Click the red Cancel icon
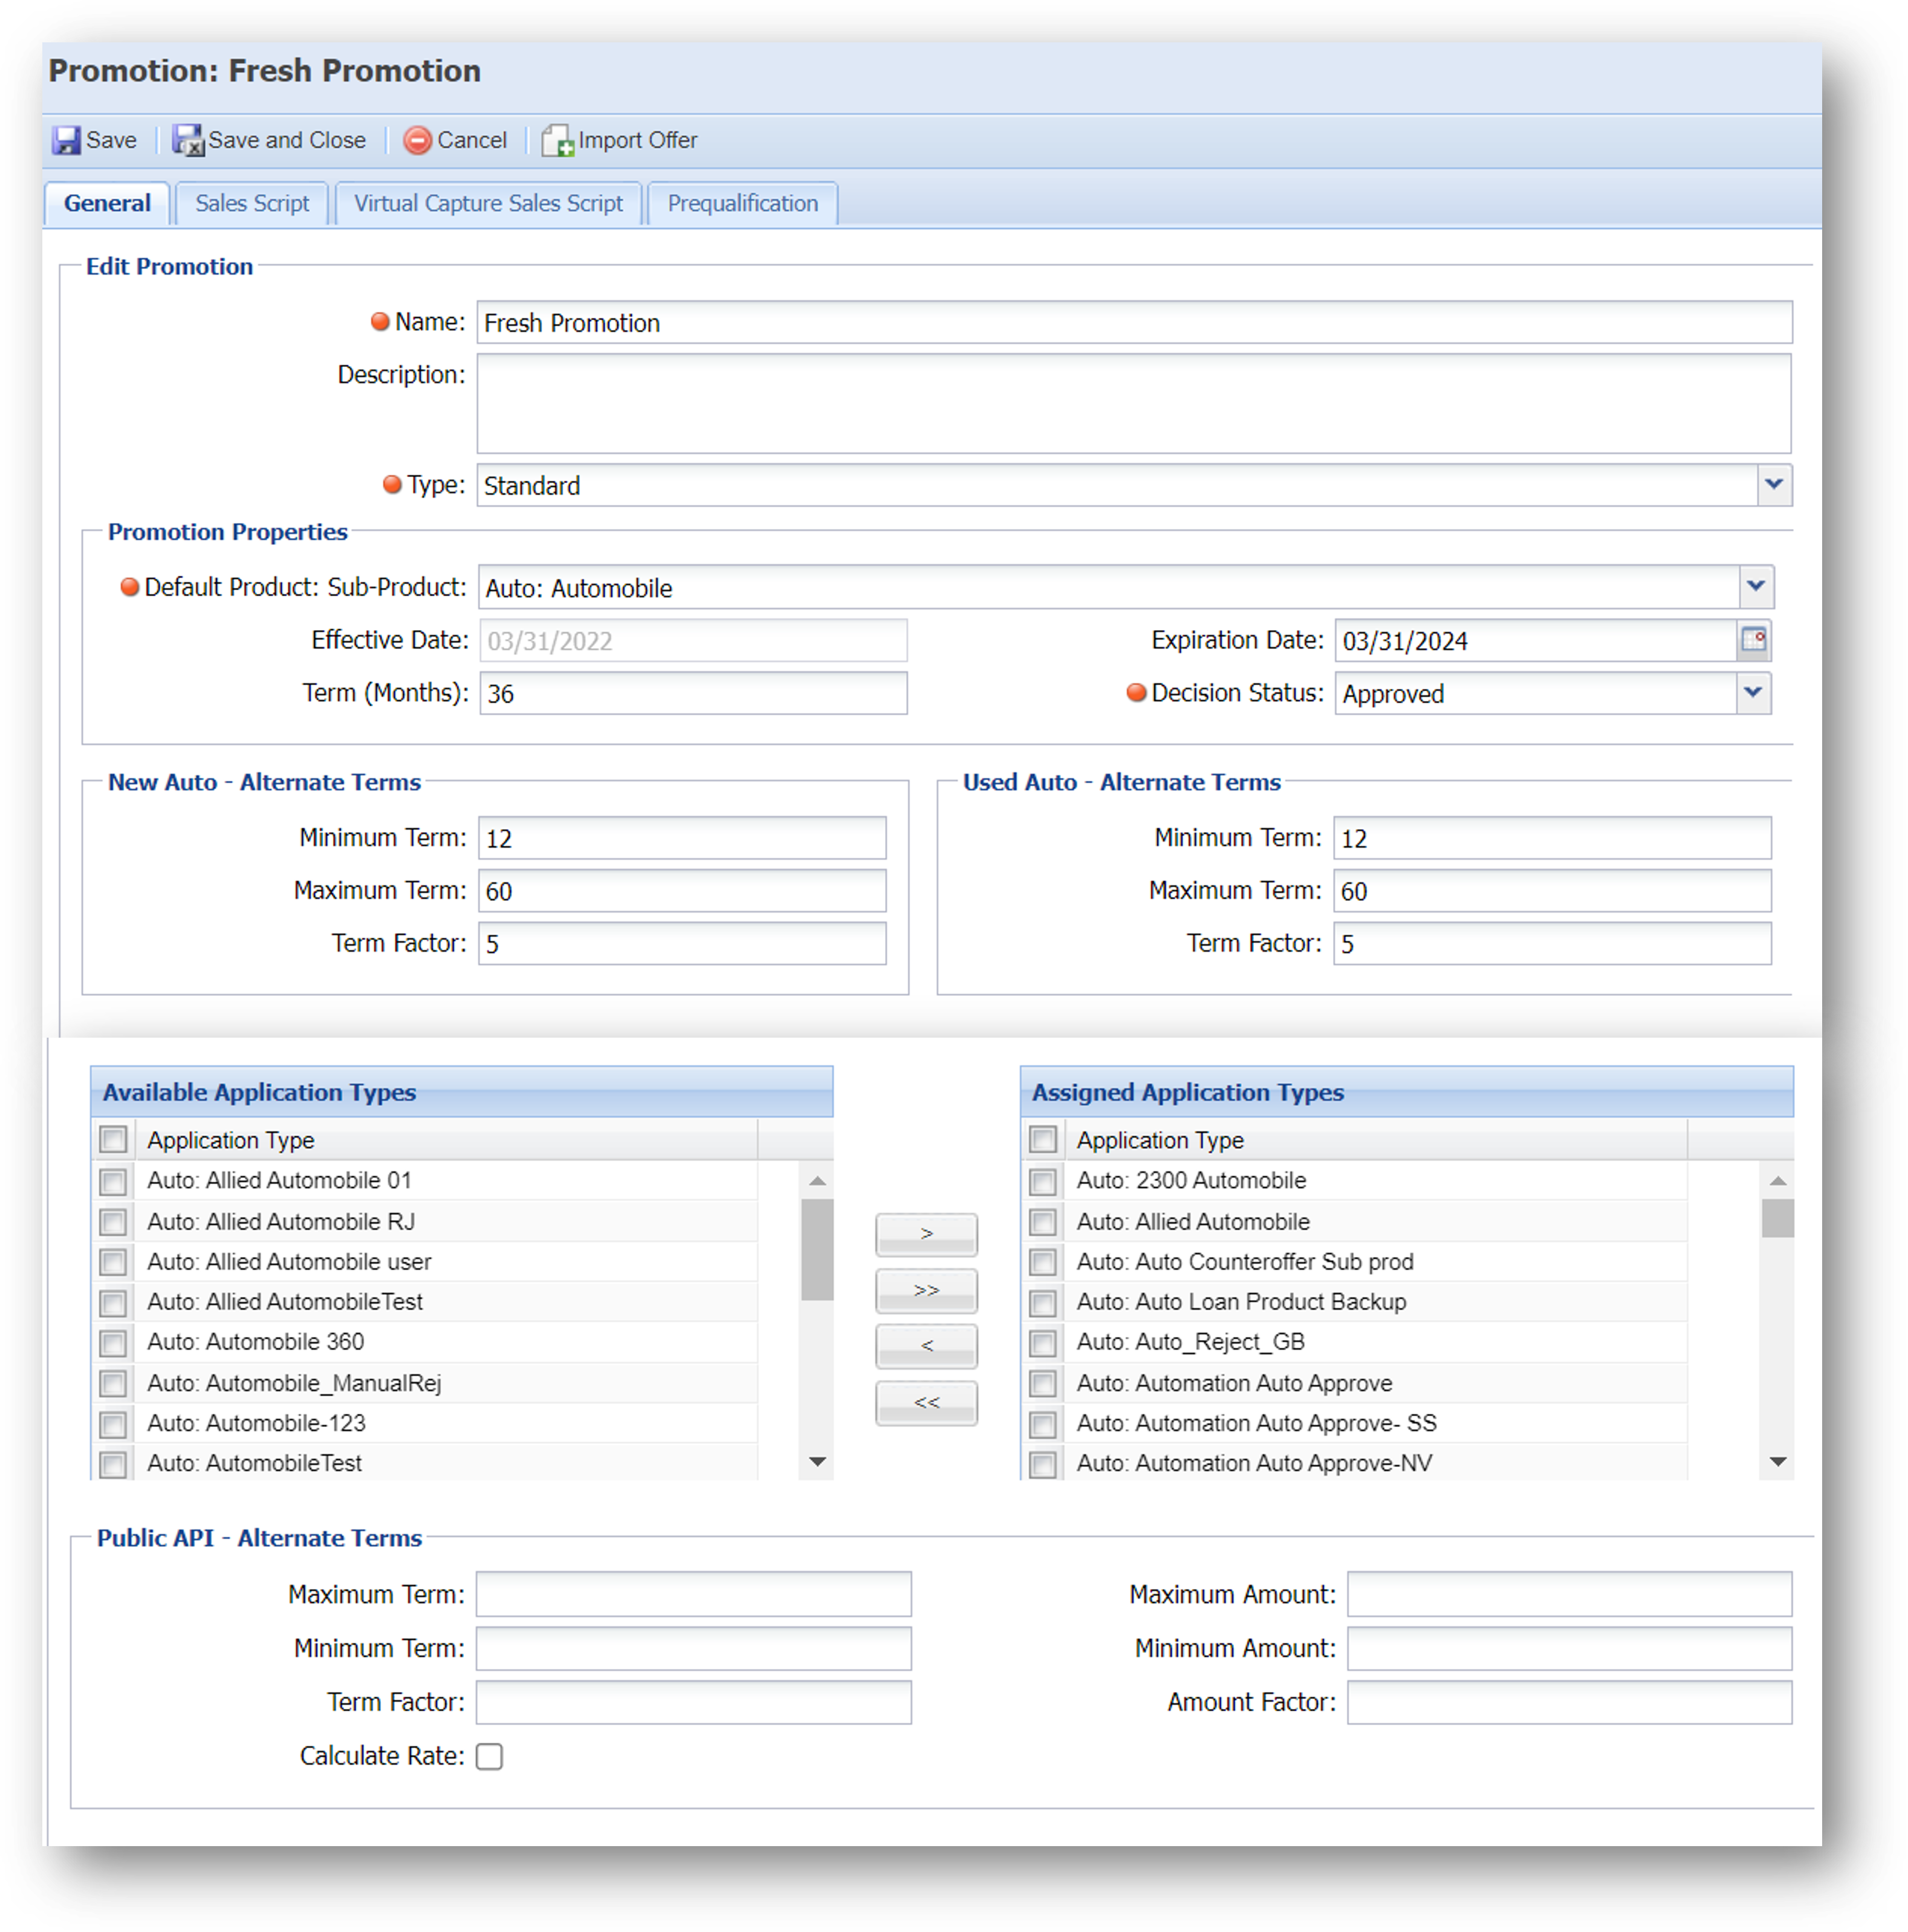This screenshot has height=1932, width=1908. [x=417, y=140]
